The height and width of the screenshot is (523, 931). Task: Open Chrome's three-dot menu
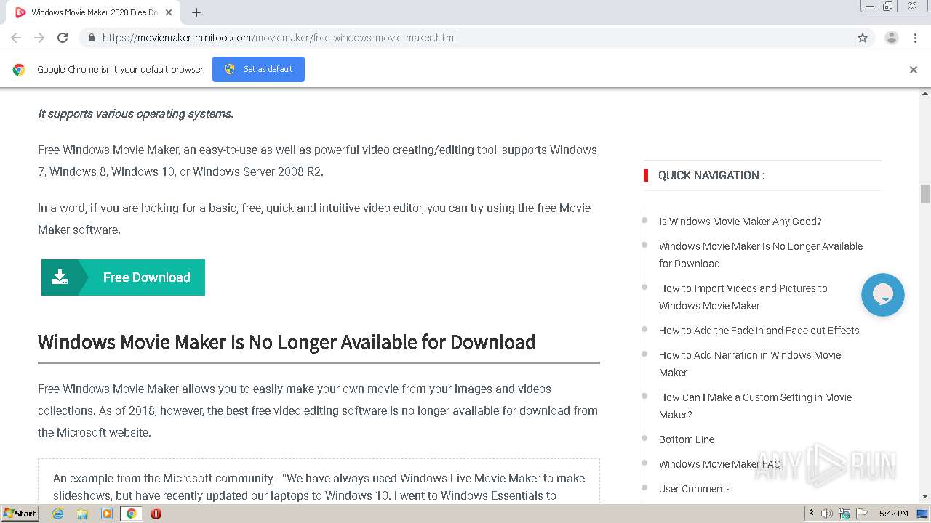coord(915,38)
